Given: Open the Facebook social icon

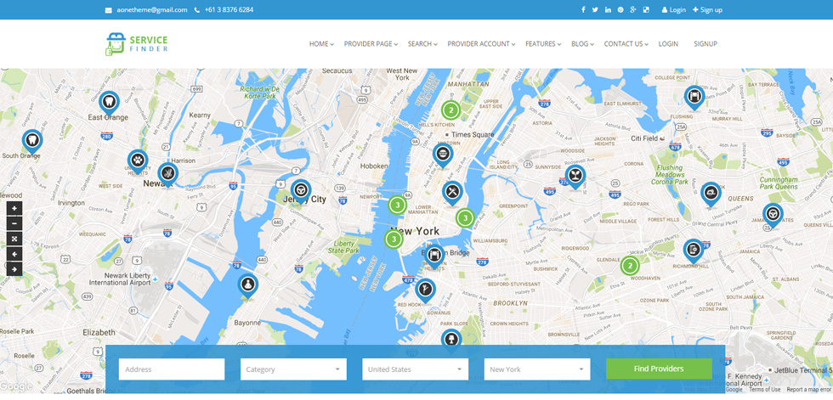Looking at the screenshot, I should pyautogui.click(x=583, y=9).
